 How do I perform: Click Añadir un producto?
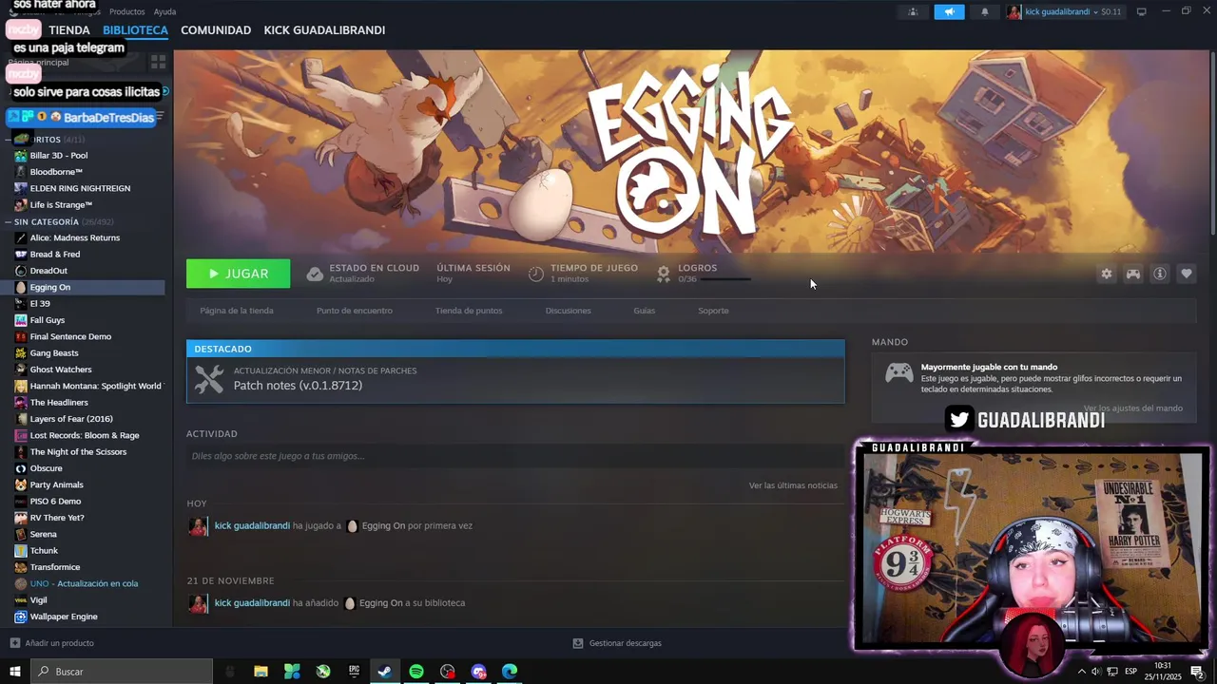pos(59,643)
